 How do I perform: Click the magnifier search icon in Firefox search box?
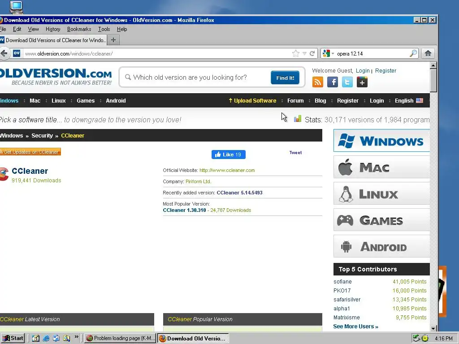[x=413, y=53]
